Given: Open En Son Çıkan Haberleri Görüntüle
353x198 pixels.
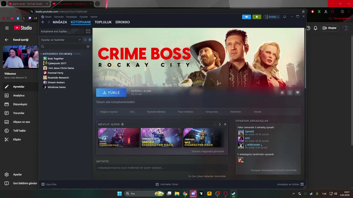Looking at the screenshot, I should 207,176.
